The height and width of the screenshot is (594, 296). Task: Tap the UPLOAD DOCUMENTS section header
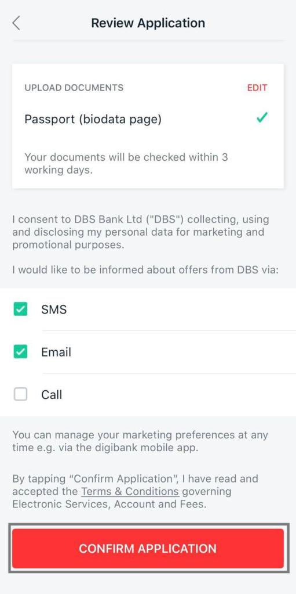74,88
